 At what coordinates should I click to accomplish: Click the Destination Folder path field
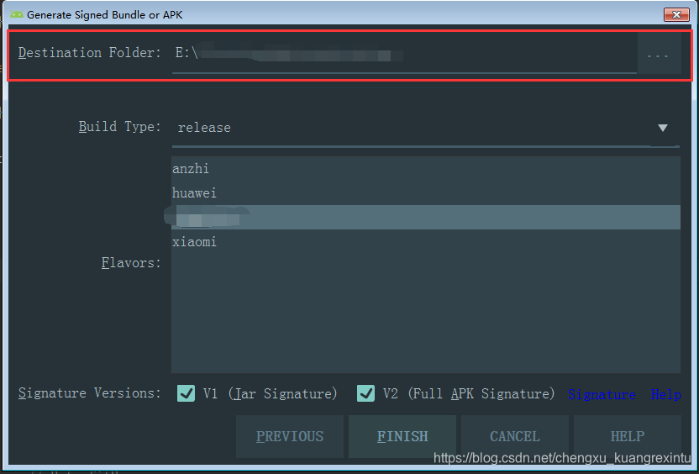[x=404, y=54]
